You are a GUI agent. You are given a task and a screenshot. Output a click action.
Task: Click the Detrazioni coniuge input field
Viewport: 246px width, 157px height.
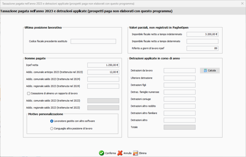pos(179,99)
